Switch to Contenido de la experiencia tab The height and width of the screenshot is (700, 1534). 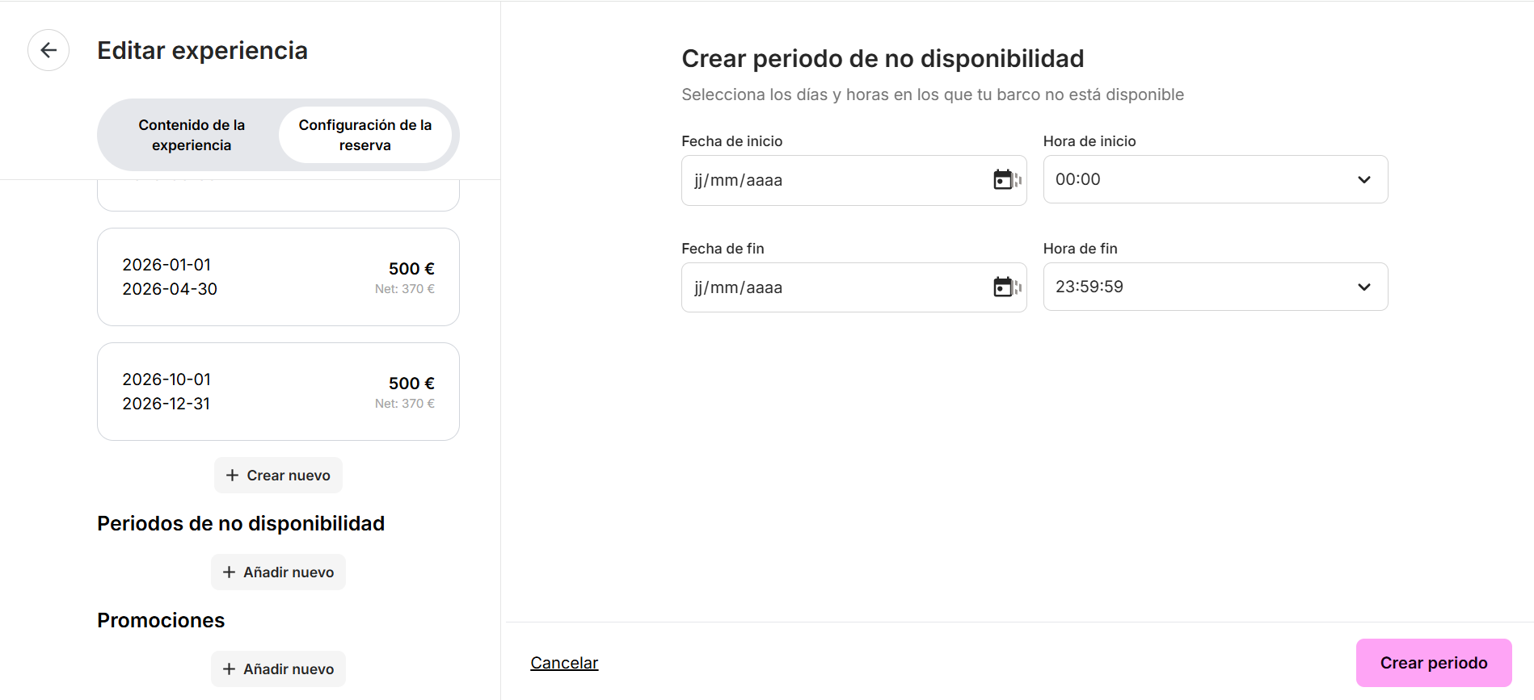click(192, 135)
